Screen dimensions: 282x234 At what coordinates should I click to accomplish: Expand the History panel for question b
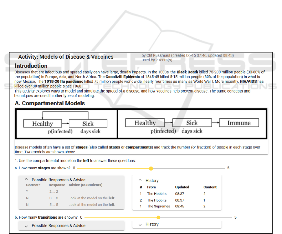(x=140, y=224)
